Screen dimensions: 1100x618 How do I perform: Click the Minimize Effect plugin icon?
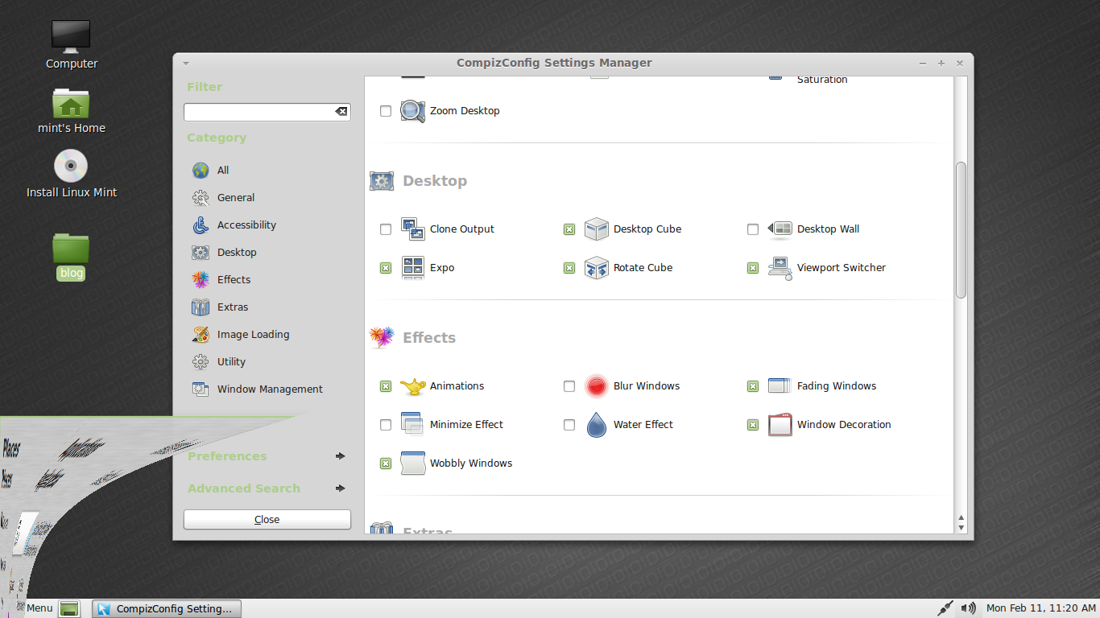(x=413, y=425)
